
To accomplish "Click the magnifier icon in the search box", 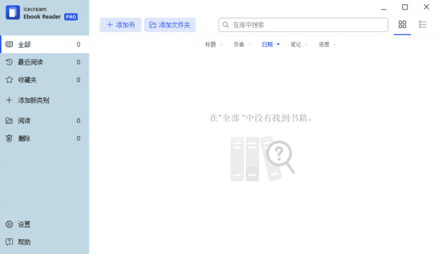I will click(x=226, y=25).
